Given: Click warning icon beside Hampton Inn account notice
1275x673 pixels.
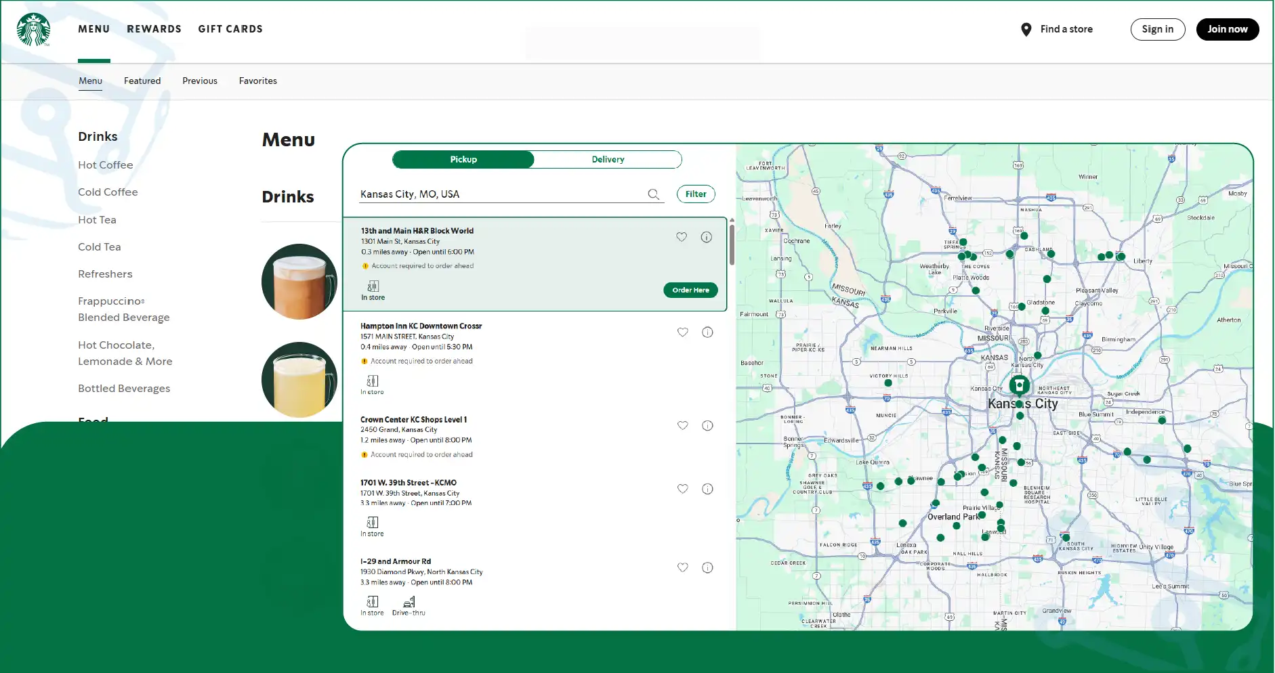Looking at the screenshot, I should point(364,362).
